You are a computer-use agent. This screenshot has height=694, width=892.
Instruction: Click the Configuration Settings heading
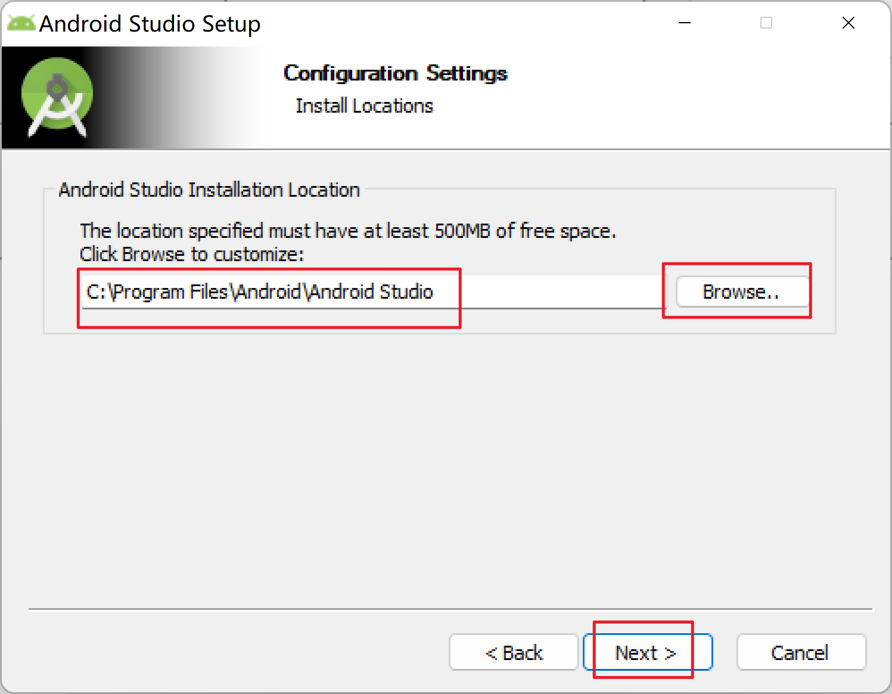[395, 73]
